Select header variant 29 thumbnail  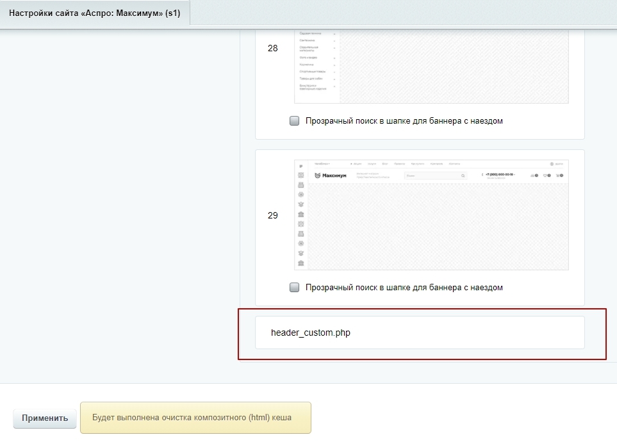point(431,215)
